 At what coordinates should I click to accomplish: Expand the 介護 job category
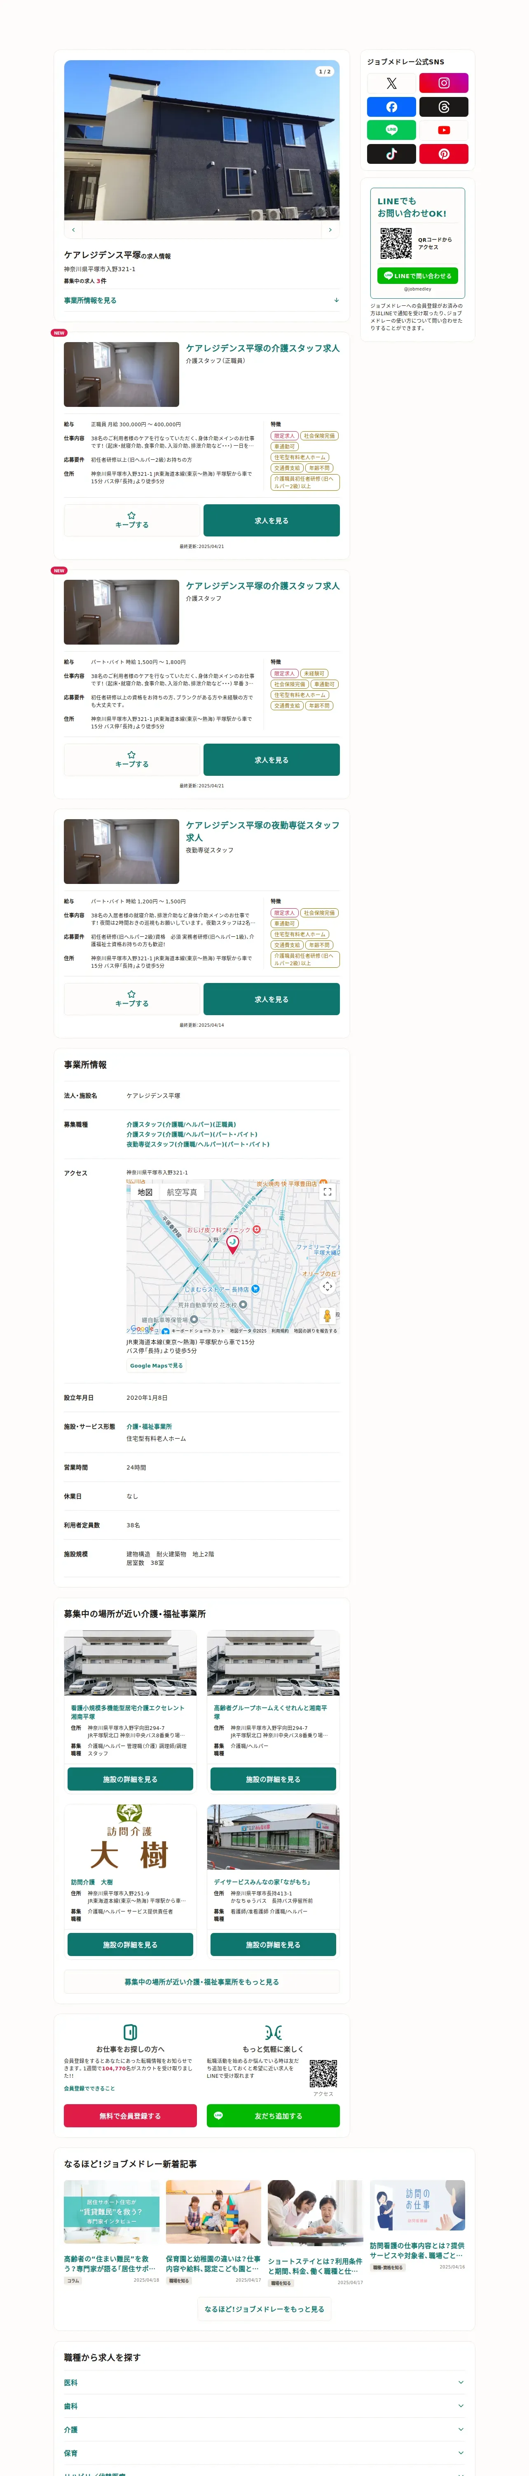pos(264,2429)
